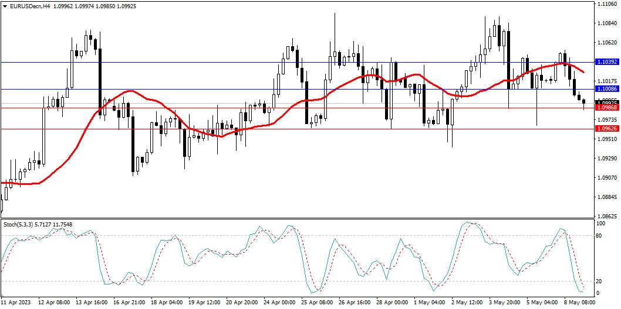Click the 5 May 04:00 time label
The width and height of the screenshot is (621, 309).
point(542,303)
